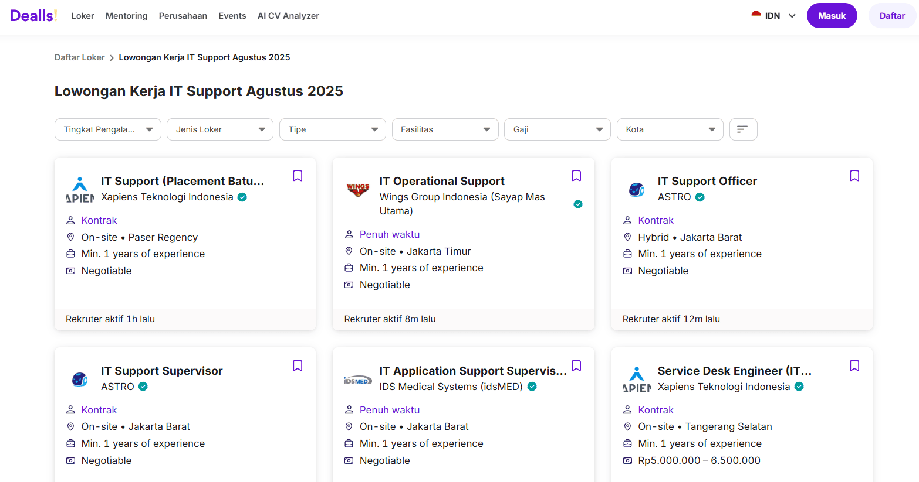Click the Daftar sign-up button
This screenshot has height=482, width=919.
point(892,16)
